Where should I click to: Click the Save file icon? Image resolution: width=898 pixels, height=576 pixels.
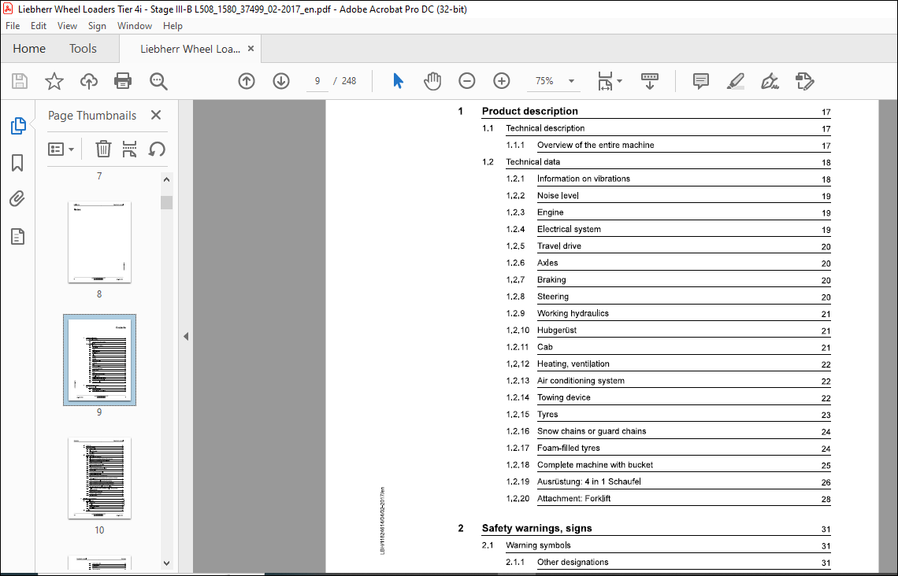click(20, 81)
